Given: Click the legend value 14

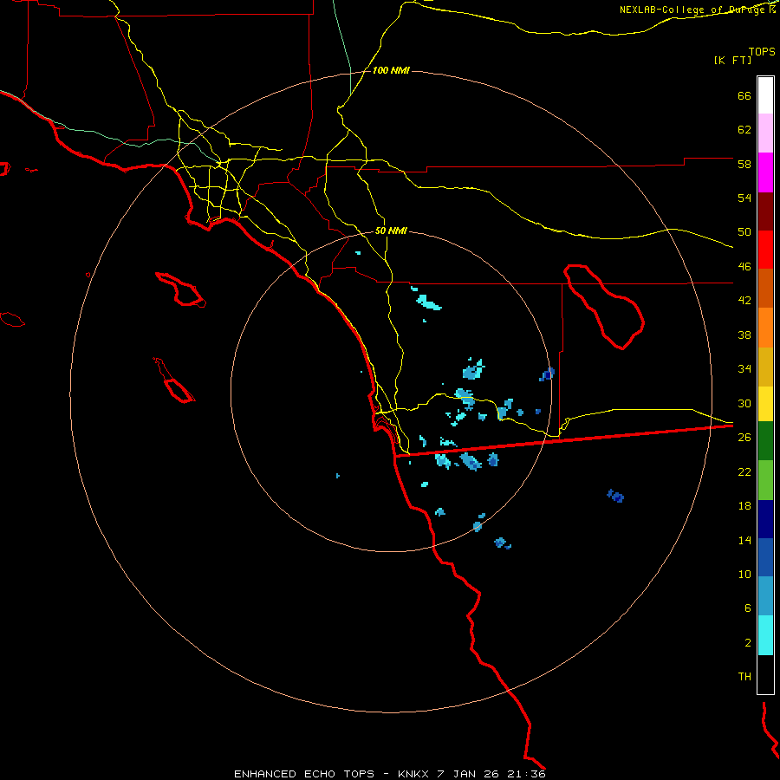Looking at the screenshot, I should (x=744, y=540).
